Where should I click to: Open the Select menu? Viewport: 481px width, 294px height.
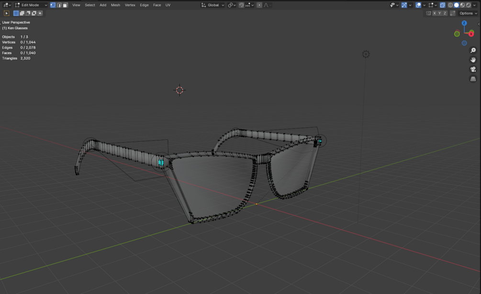tap(90, 5)
